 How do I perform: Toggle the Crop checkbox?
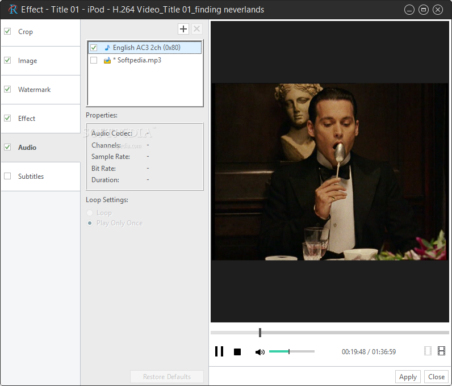click(x=7, y=31)
